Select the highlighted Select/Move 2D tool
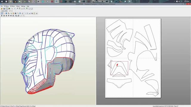The height and width of the screenshot is (107, 191). pyautogui.click(x=2, y=13)
